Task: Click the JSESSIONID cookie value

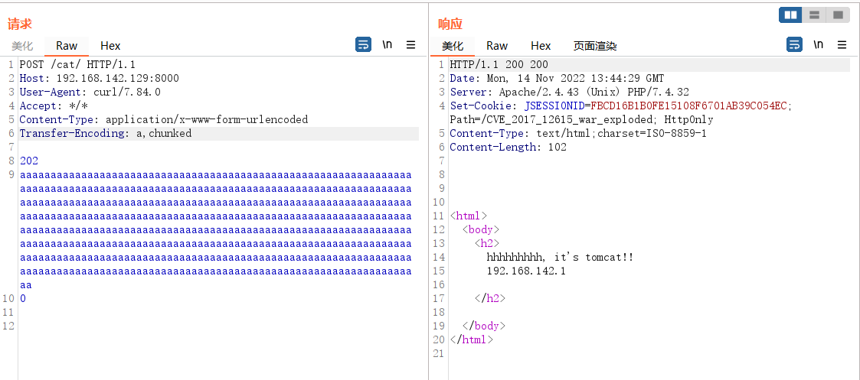Action: click(x=691, y=106)
